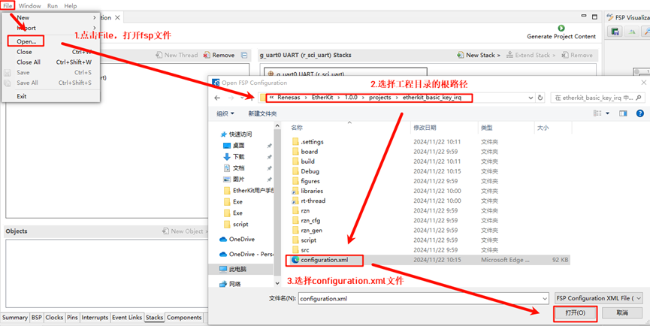Select the 文档 documents icon in sidebar
650x326 pixels.
pyautogui.click(x=227, y=168)
